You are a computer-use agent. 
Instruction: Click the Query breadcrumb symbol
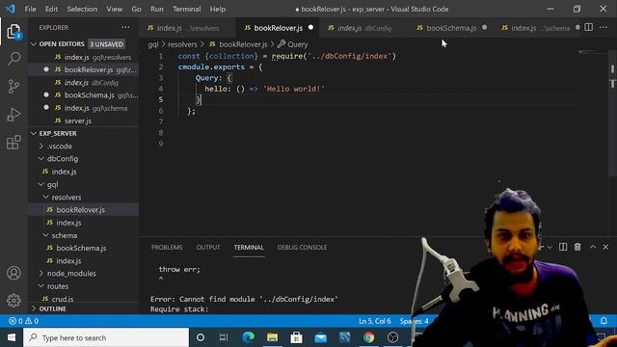coord(293,44)
